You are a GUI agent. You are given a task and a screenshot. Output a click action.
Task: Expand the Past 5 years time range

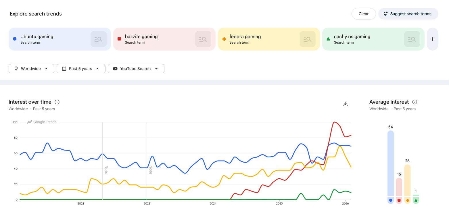point(81,69)
